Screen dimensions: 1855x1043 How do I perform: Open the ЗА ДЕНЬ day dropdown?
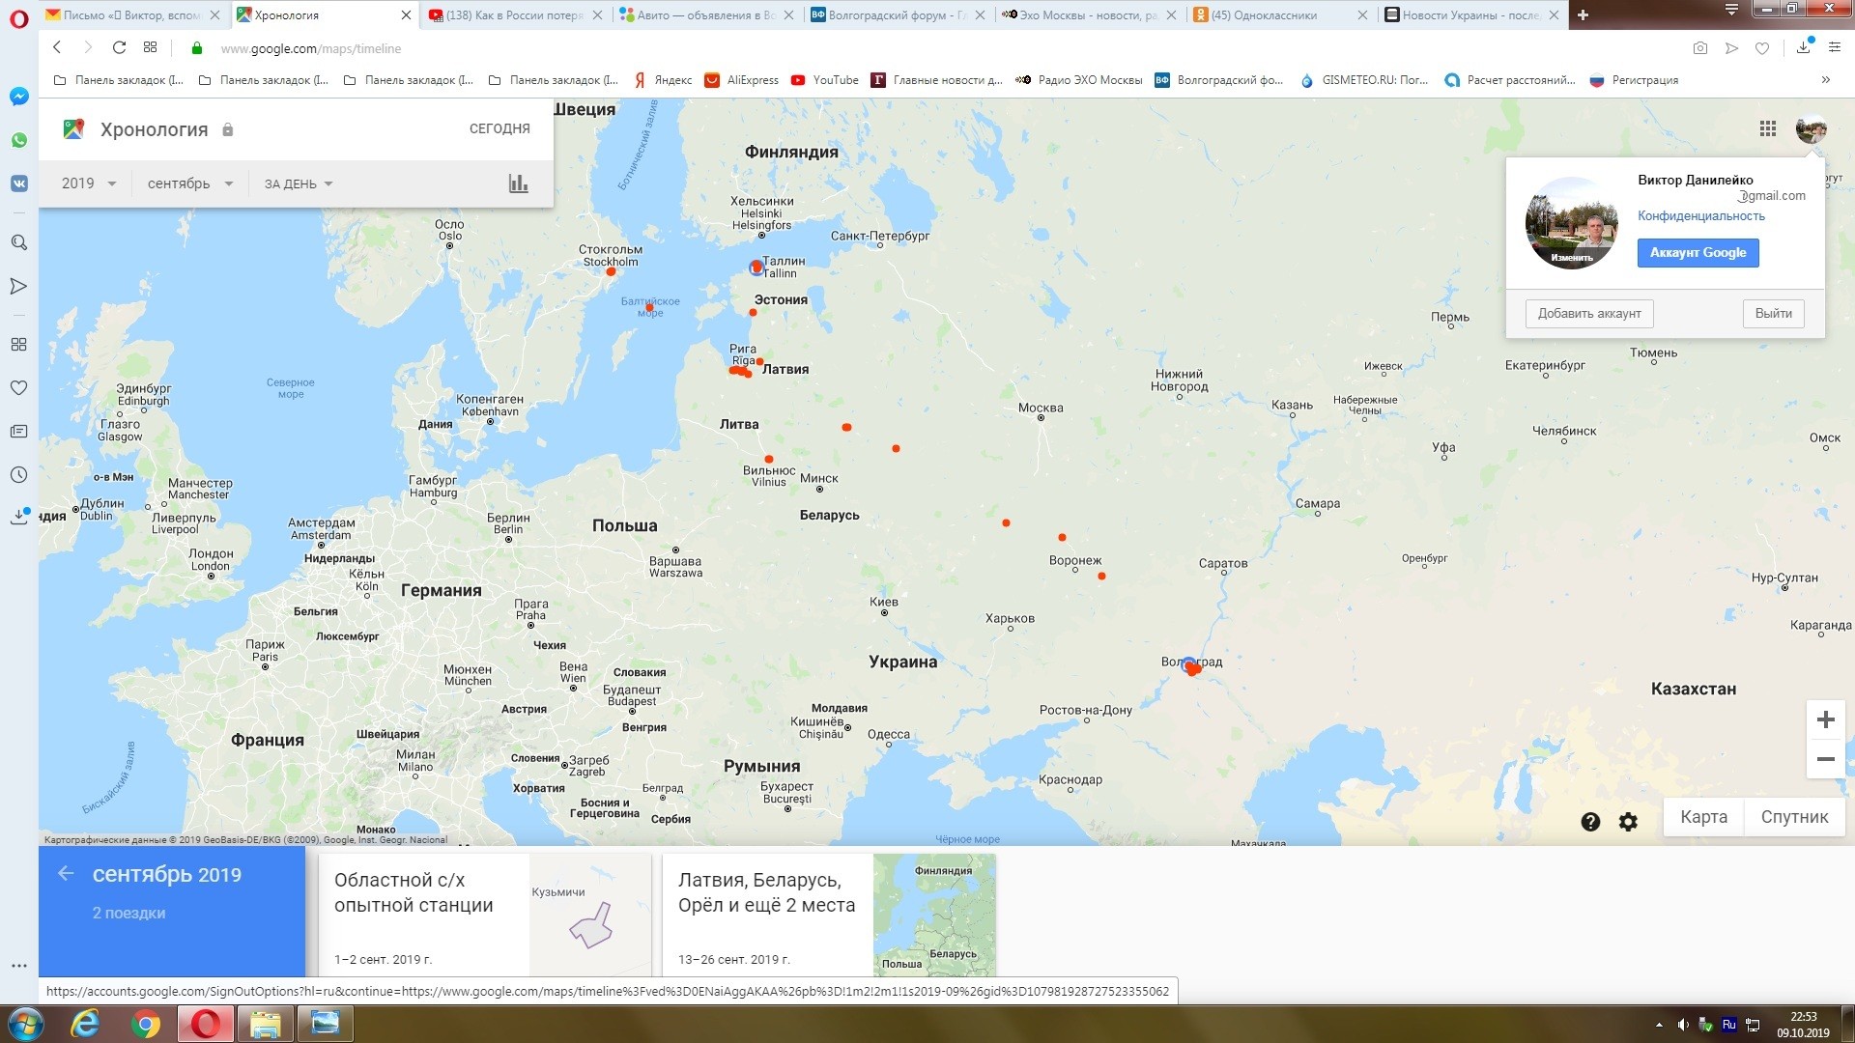pos(298,183)
